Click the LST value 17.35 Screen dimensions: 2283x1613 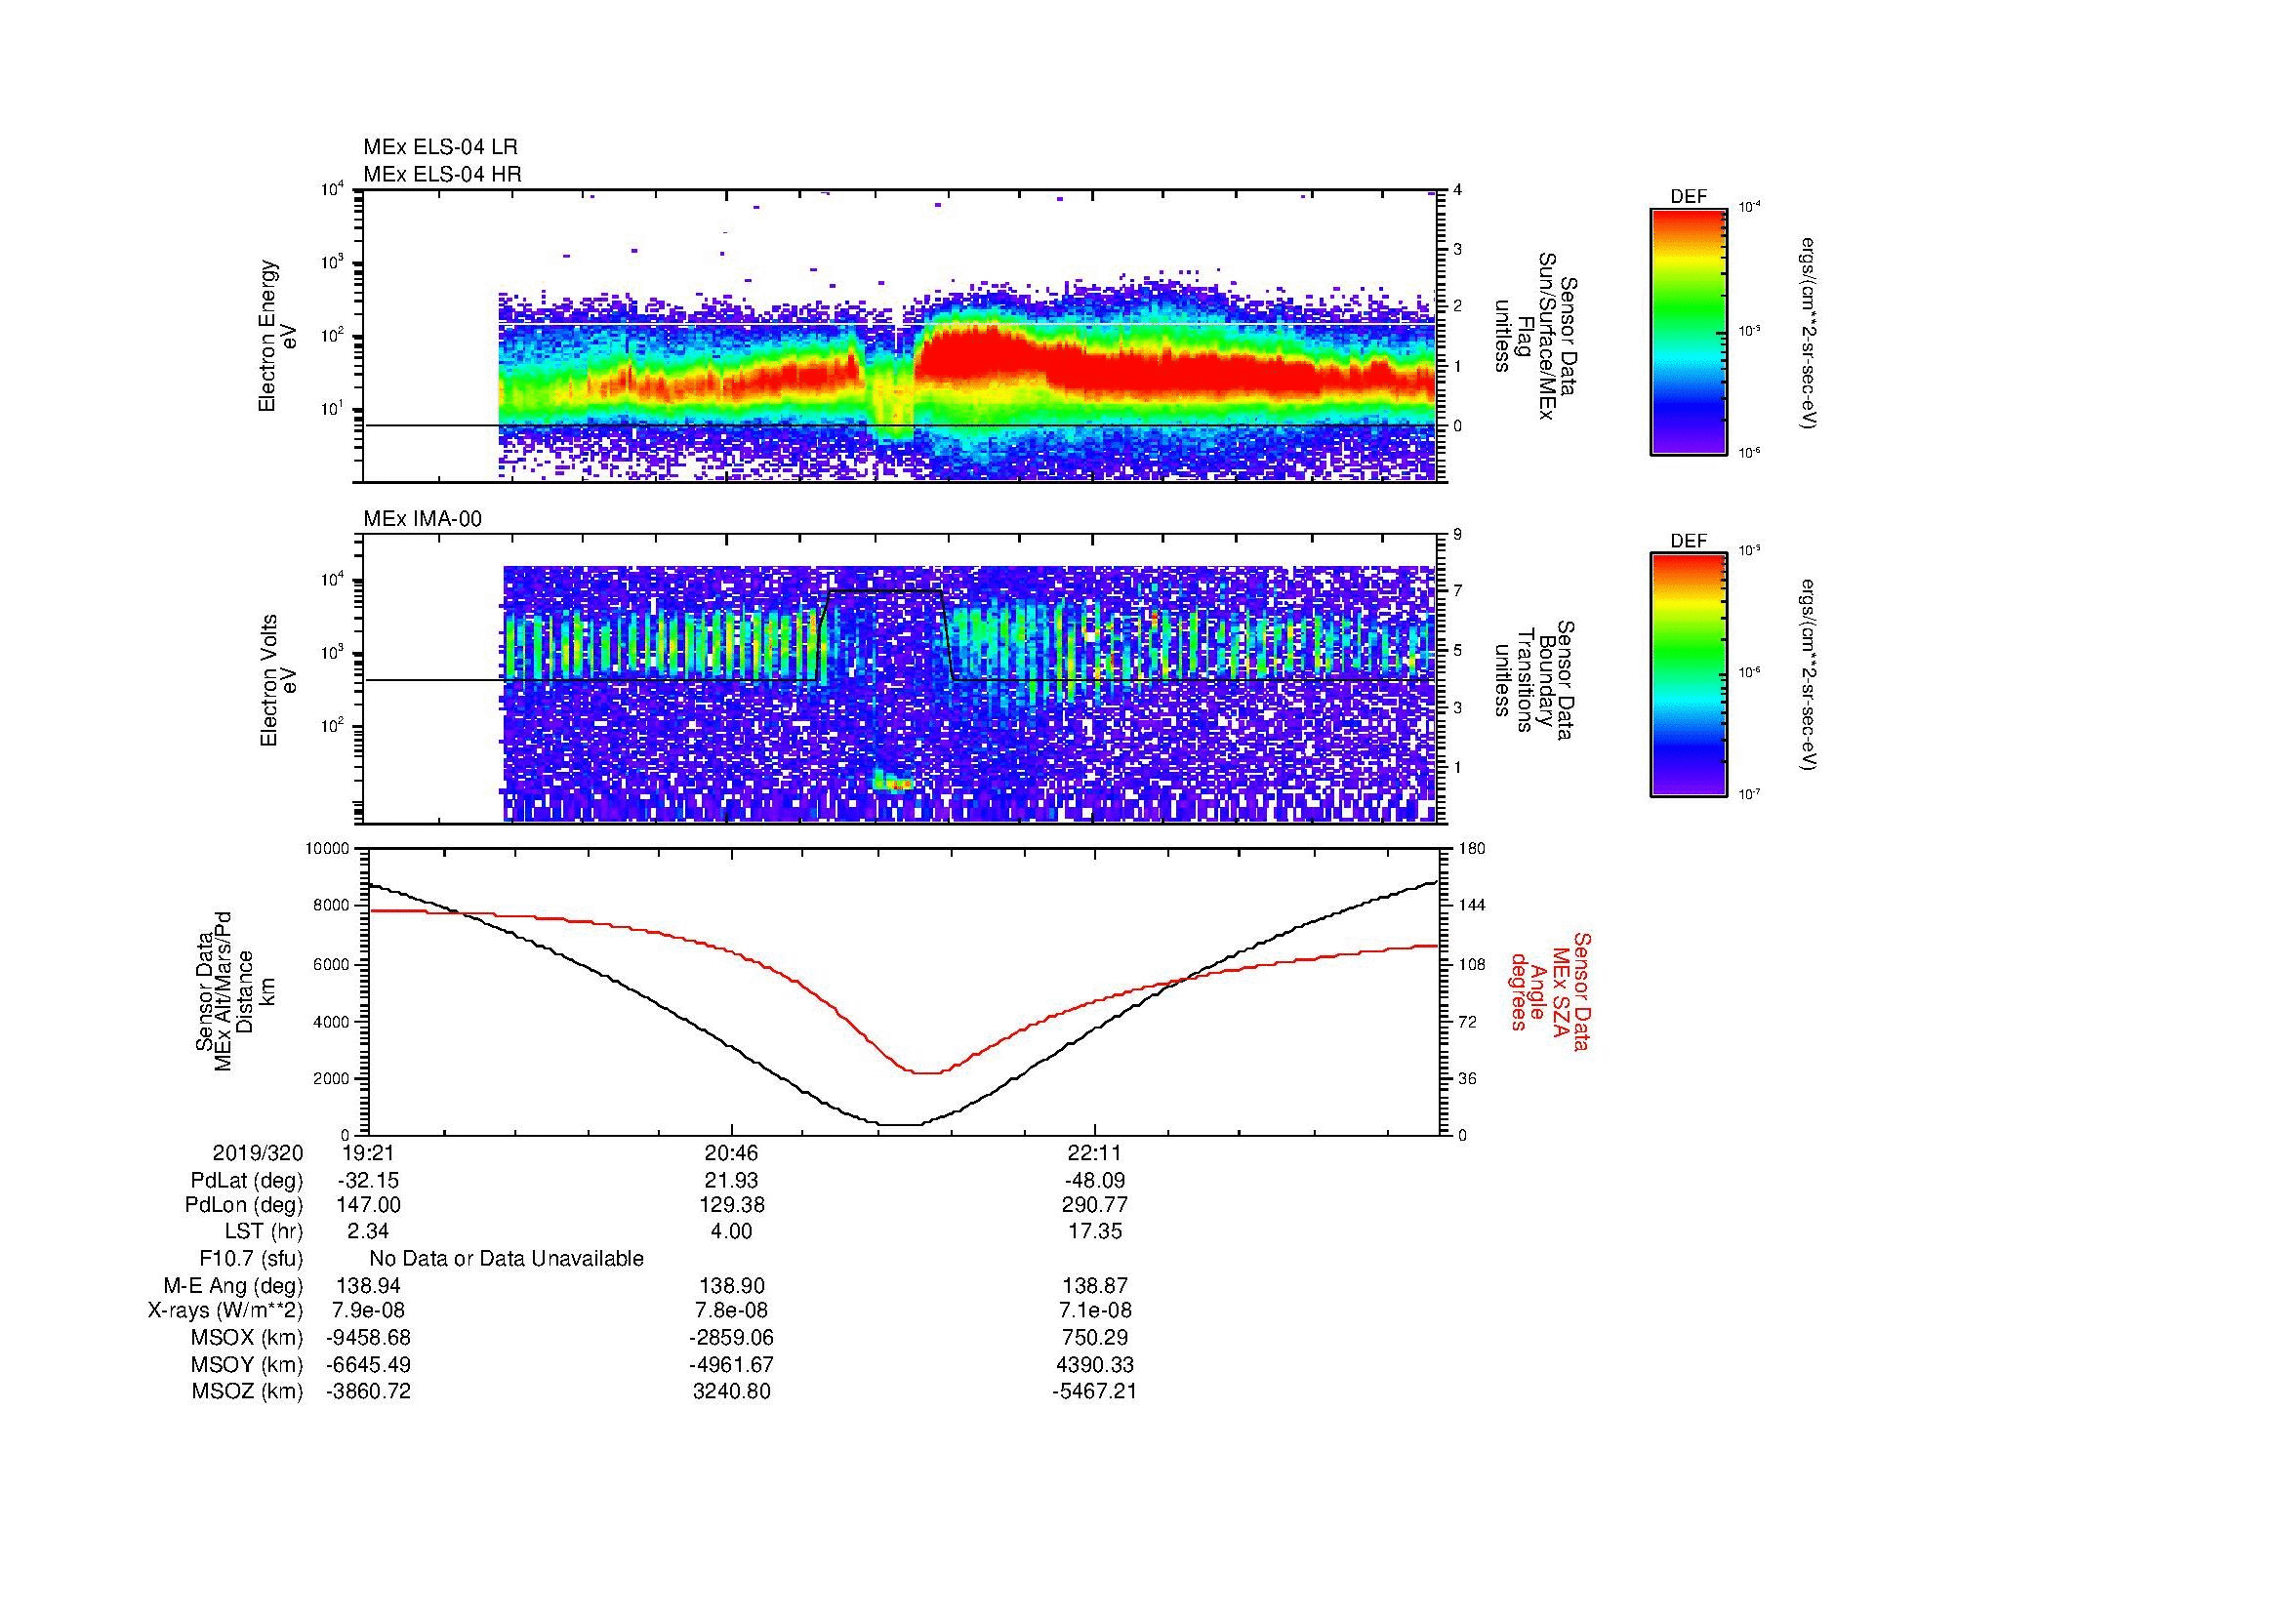[x=1095, y=1231]
